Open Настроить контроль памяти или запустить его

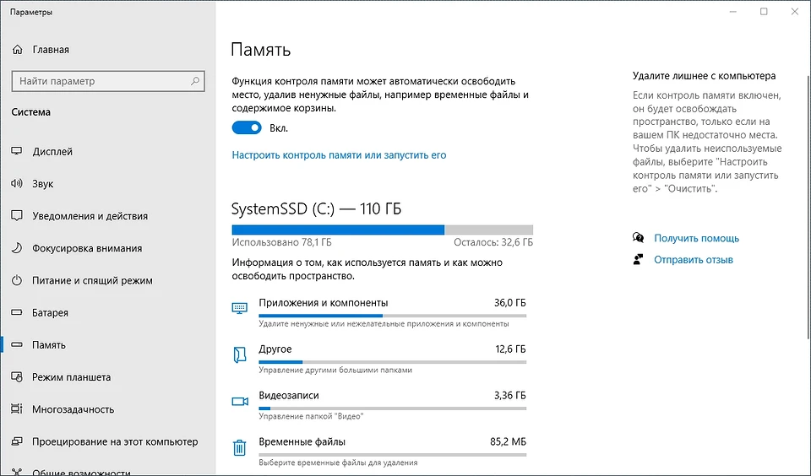point(339,155)
